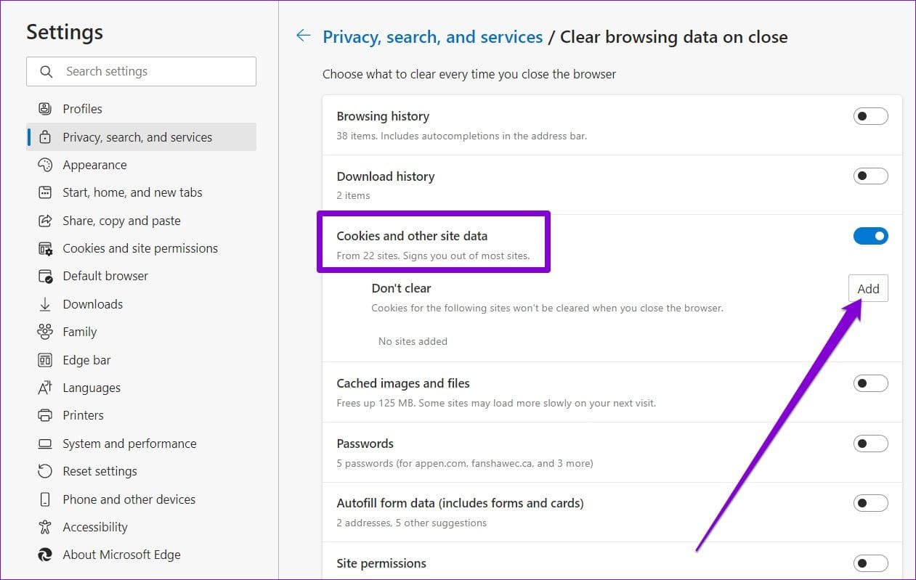Click Add button for Don't clear sites
The width and height of the screenshot is (916, 580).
point(868,289)
